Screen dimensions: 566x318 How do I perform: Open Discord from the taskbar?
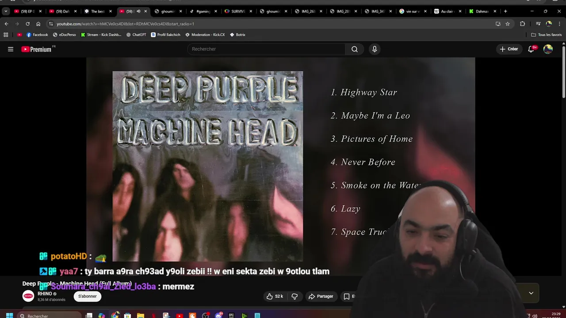click(218, 315)
